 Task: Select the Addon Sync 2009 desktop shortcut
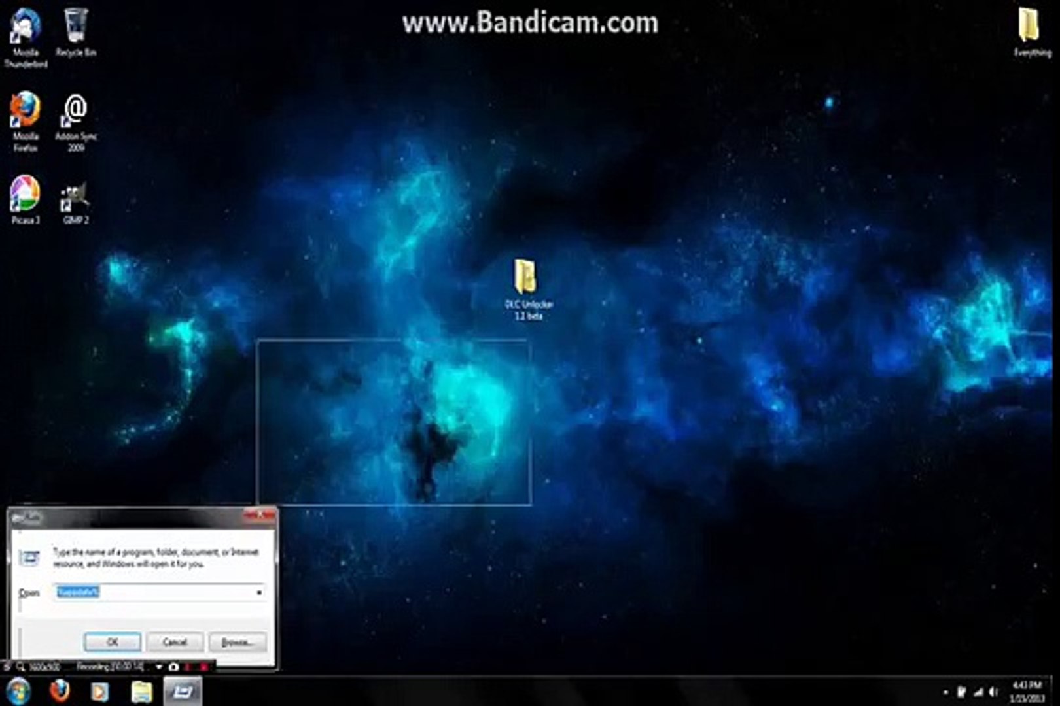[x=76, y=122]
